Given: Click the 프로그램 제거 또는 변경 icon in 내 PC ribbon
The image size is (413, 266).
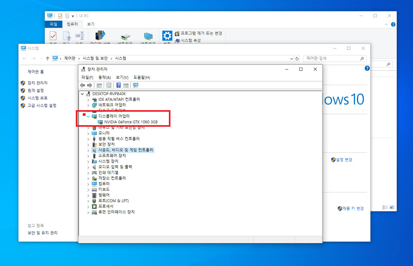Looking at the screenshot, I should [177, 33].
